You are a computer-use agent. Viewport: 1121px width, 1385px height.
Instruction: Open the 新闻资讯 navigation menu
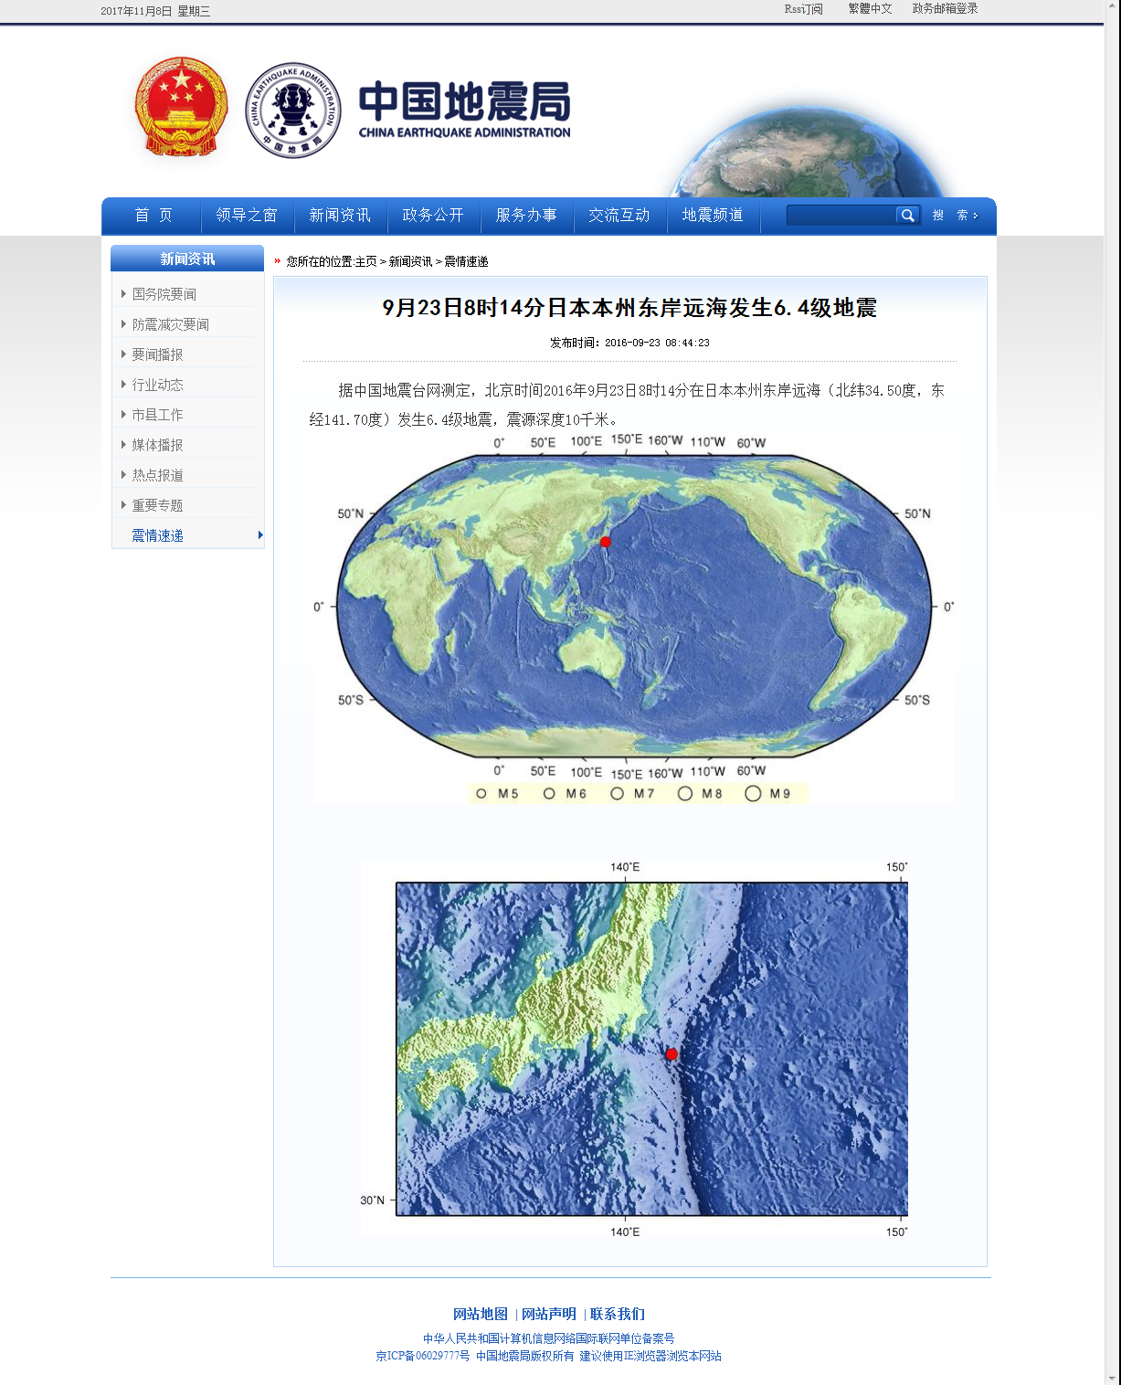[341, 216]
